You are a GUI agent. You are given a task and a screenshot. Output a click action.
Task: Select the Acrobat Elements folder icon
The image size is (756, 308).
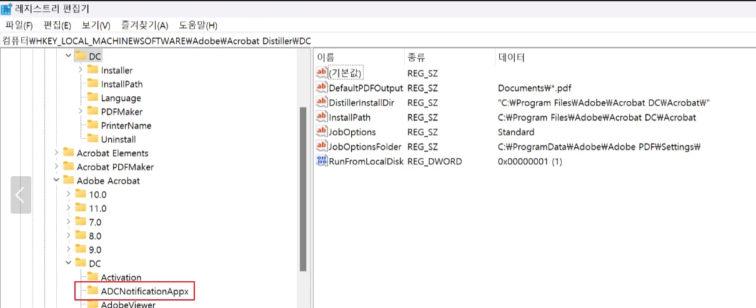tap(68, 152)
